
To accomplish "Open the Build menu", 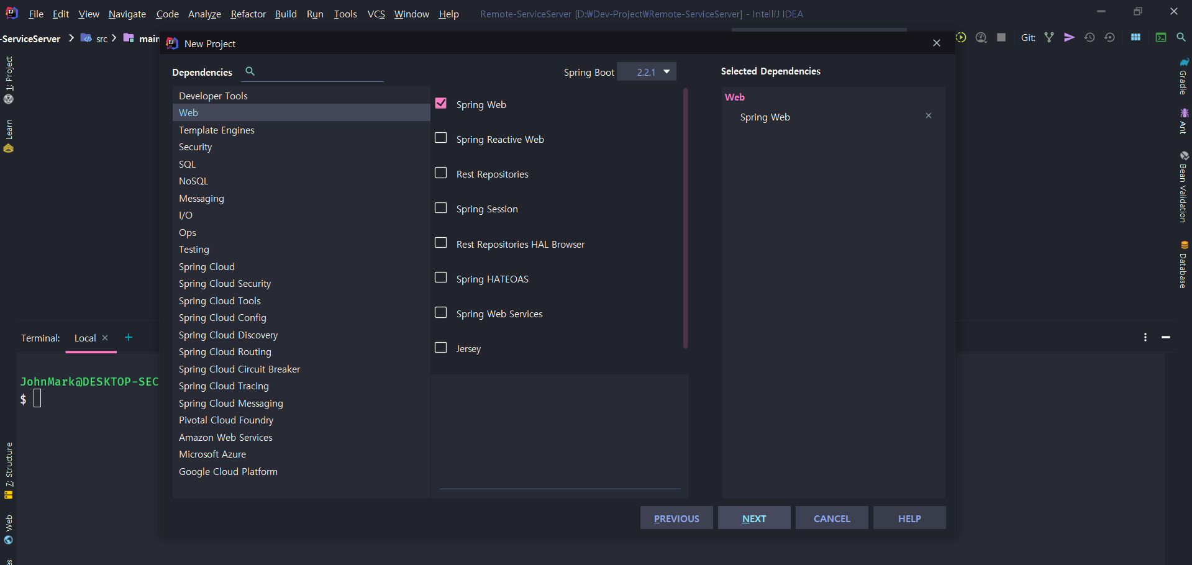I will (x=286, y=14).
